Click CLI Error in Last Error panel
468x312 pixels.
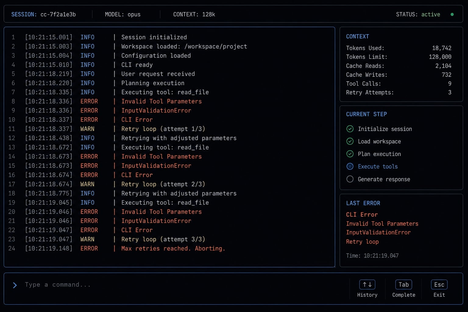pos(362,214)
